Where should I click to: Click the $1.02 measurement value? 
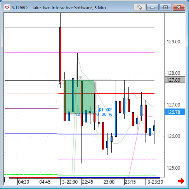105,110
